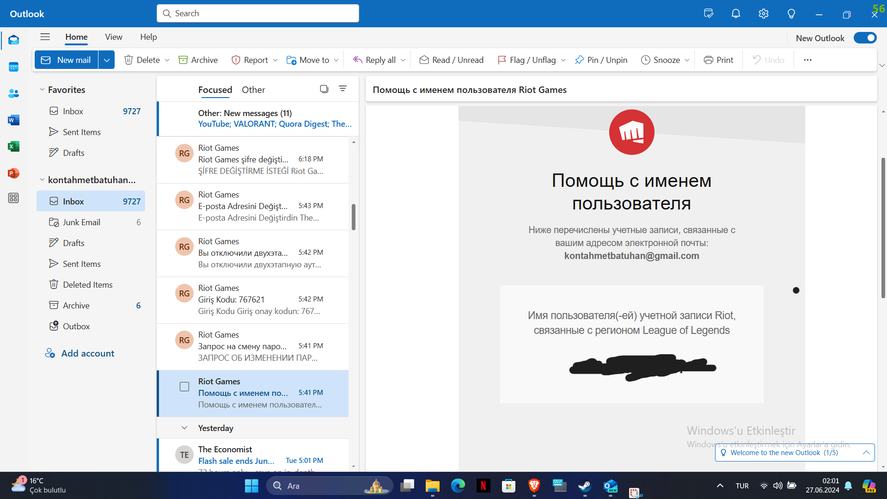887x499 pixels.
Task: Open the Tips lightbulb icon
Action: [x=791, y=13]
